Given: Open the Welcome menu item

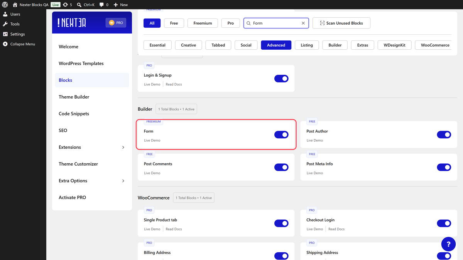Looking at the screenshot, I should point(92,47).
